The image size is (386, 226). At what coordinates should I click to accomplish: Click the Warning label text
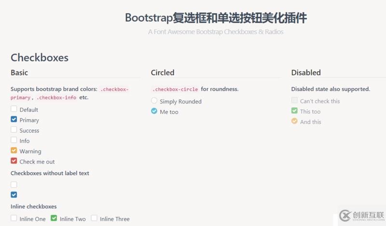coord(30,151)
